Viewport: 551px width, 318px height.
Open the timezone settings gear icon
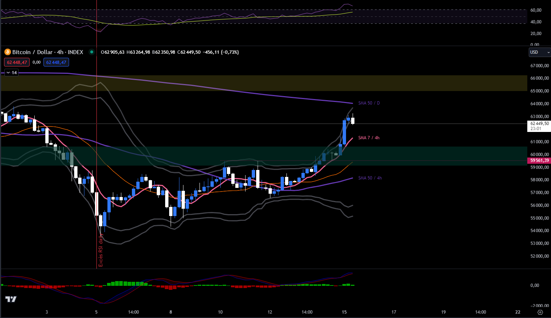point(540,313)
